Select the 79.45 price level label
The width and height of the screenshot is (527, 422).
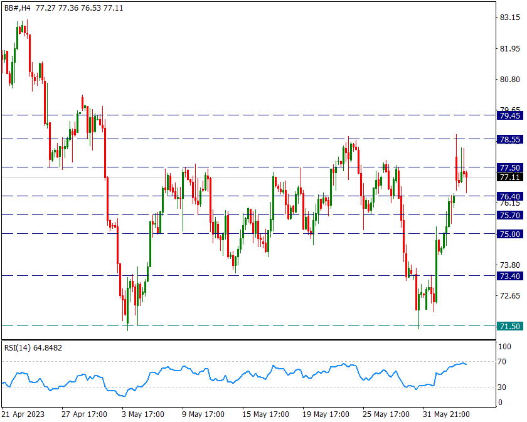click(x=509, y=115)
